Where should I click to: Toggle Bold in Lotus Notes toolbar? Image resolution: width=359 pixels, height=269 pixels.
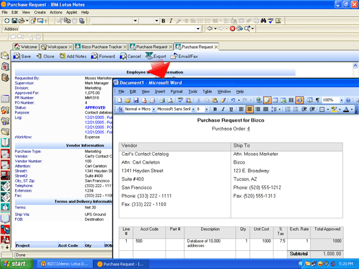tap(164, 21)
